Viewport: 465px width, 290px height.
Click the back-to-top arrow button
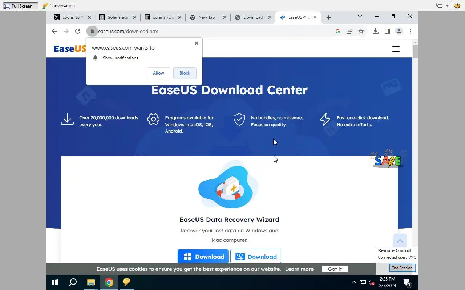400,241
